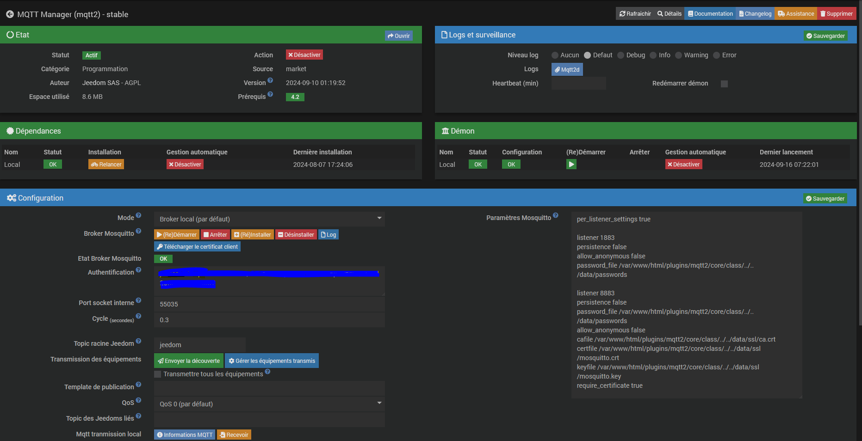Open the Mqtt2d log file button
This screenshot has width=862, height=441.
(x=567, y=69)
